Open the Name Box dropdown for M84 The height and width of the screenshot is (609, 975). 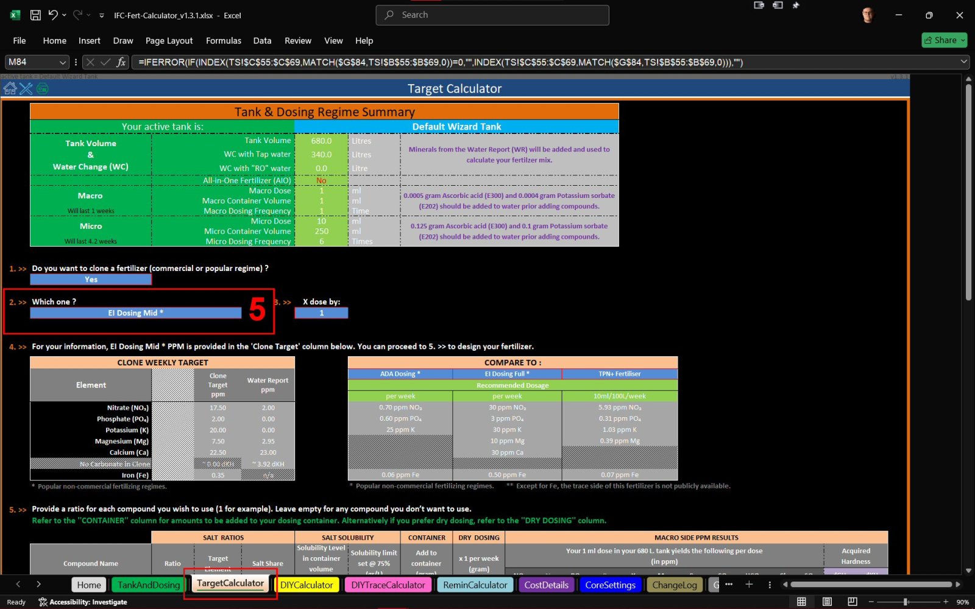click(x=62, y=62)
